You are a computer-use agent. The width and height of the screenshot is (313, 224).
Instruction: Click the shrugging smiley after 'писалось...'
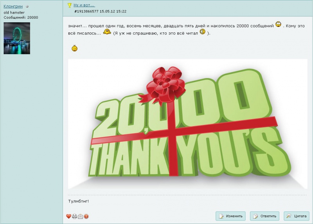click(x=107, y=32)
